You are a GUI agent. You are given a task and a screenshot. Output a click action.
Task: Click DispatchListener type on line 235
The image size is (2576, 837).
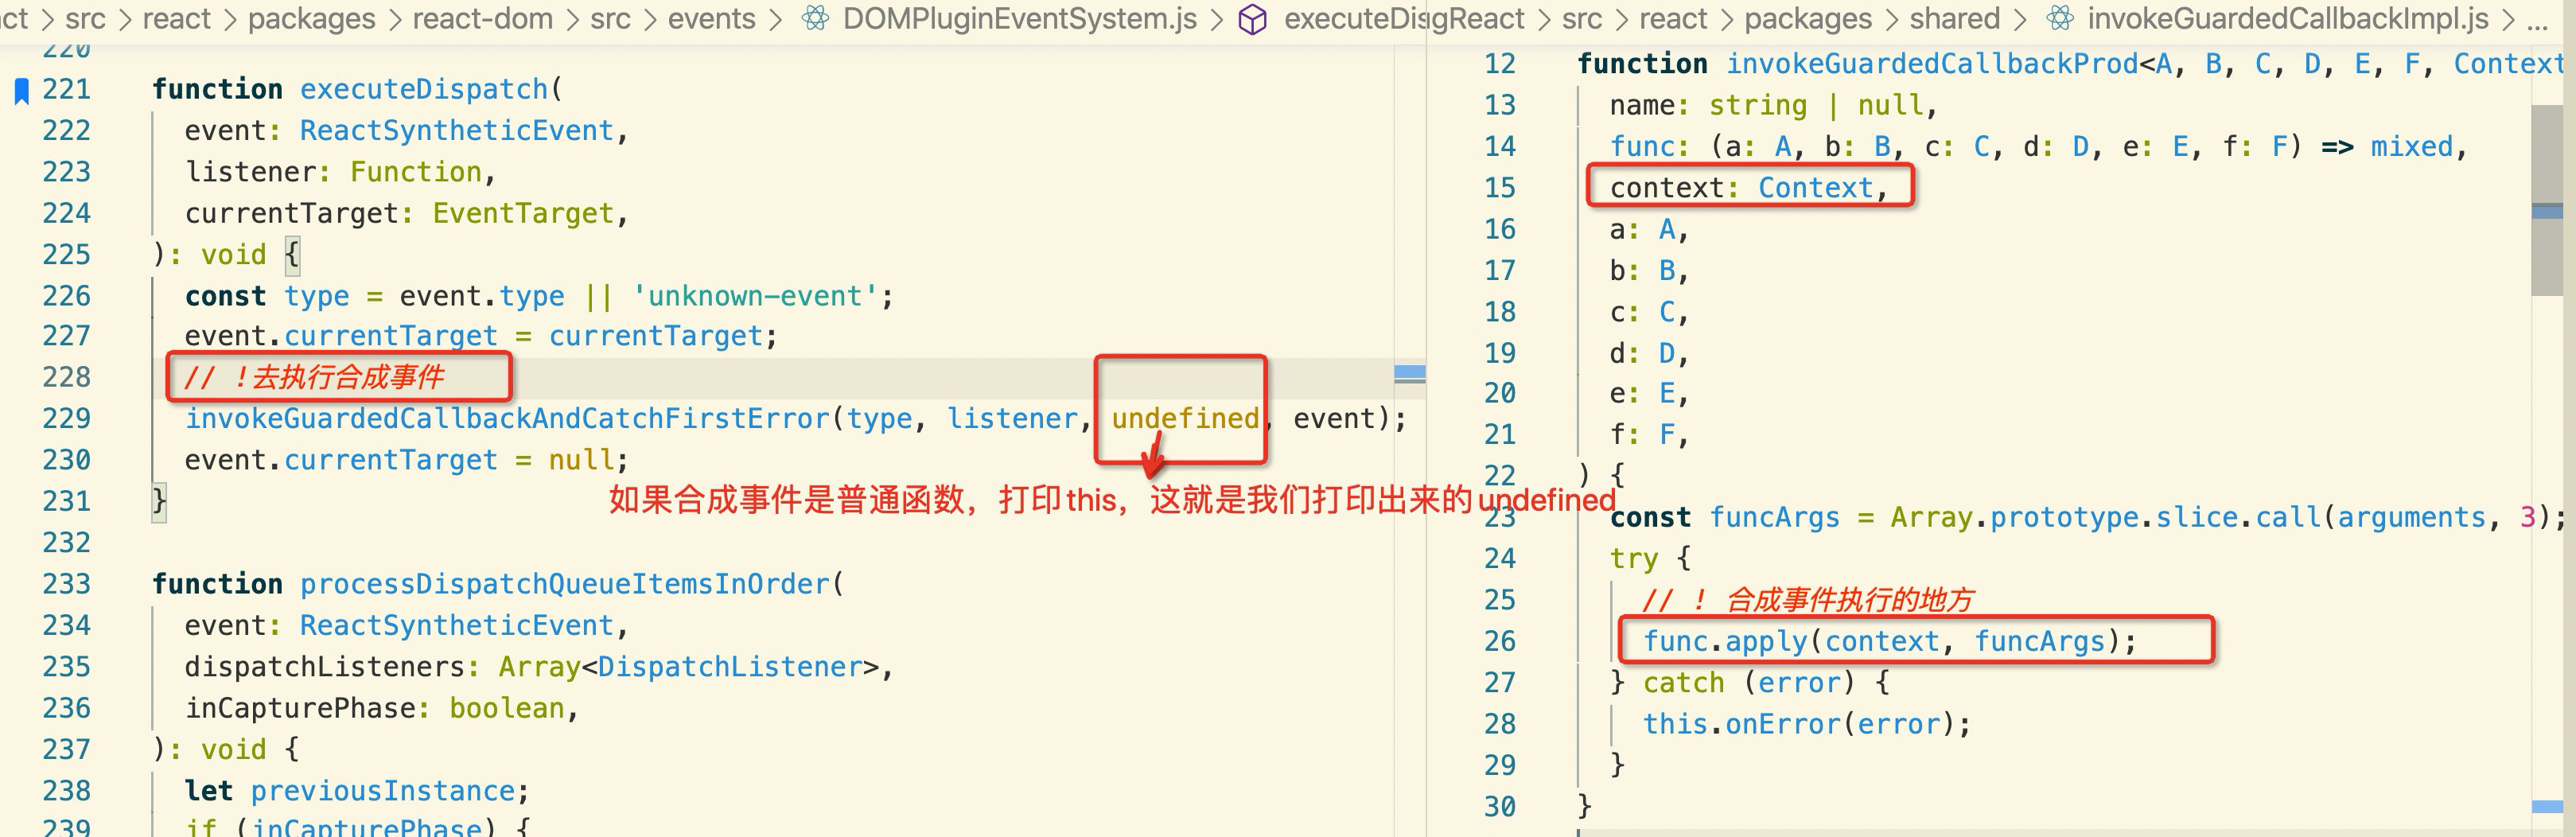(729, 667)
